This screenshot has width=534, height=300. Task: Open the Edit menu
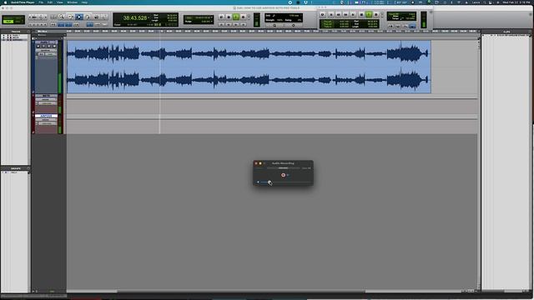[50, 2]
